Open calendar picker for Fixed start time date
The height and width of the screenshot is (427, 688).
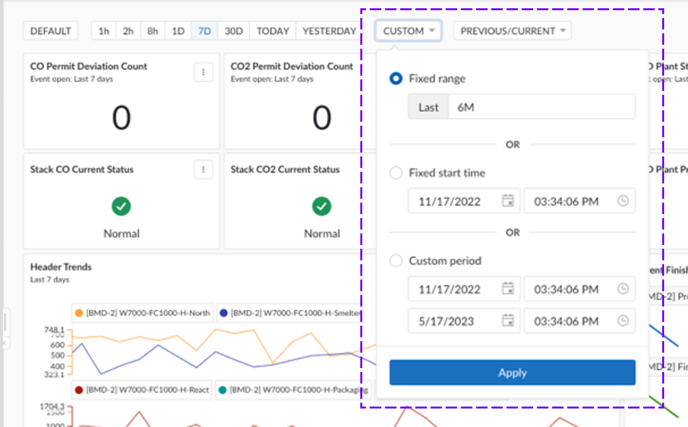click(x=508, y=201)
